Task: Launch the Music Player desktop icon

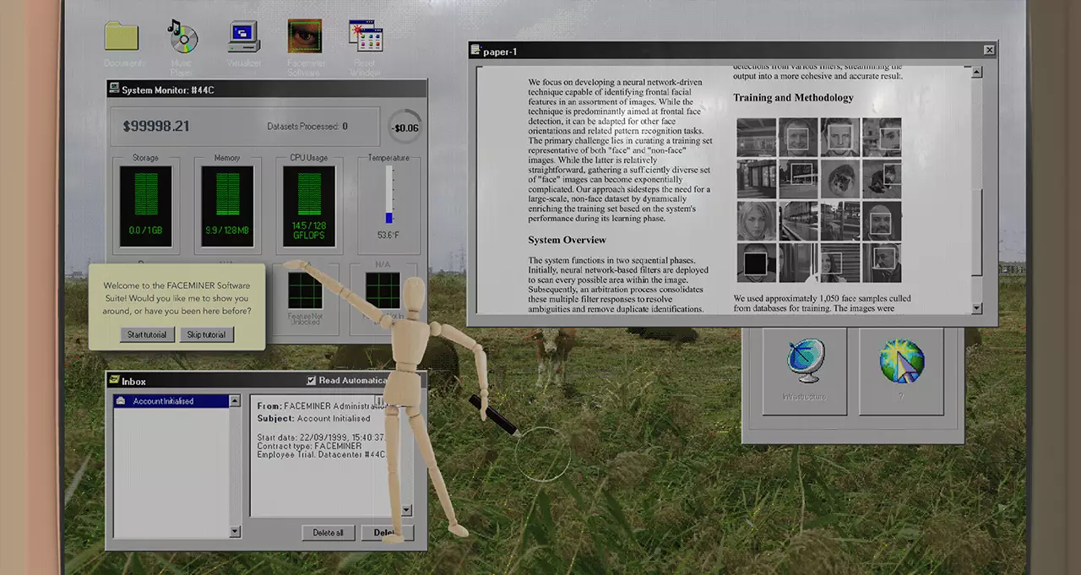Action: (182, 36)
